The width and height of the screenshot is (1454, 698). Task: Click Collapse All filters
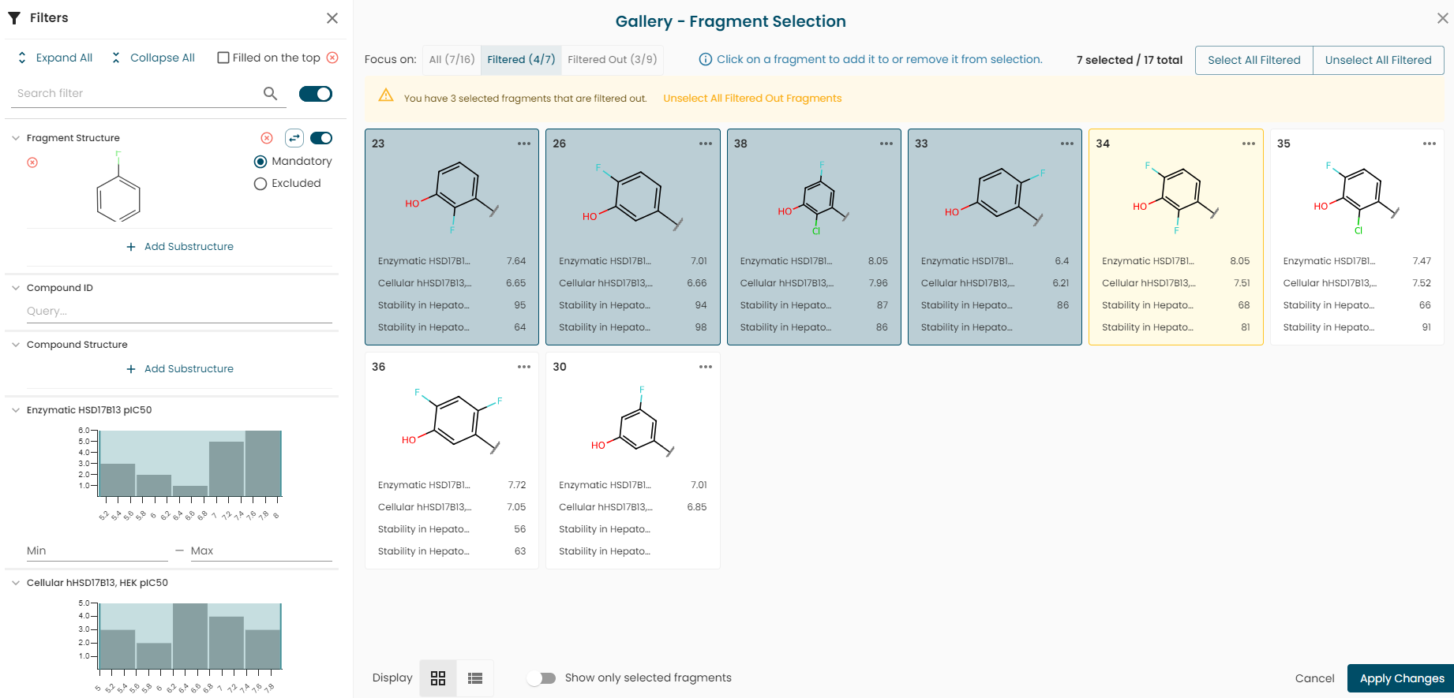[153, 58]
